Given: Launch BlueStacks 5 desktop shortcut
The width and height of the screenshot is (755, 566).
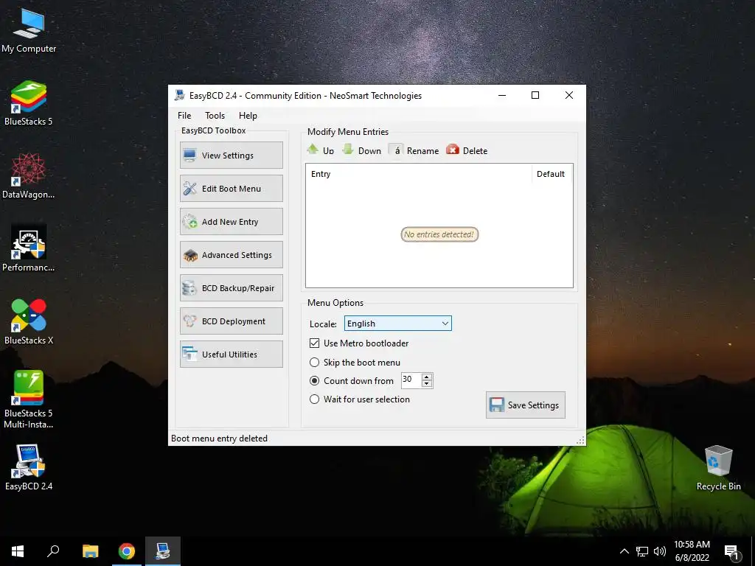Looking at the screenshot, I should pyautogui.click(x=29, y=103).
